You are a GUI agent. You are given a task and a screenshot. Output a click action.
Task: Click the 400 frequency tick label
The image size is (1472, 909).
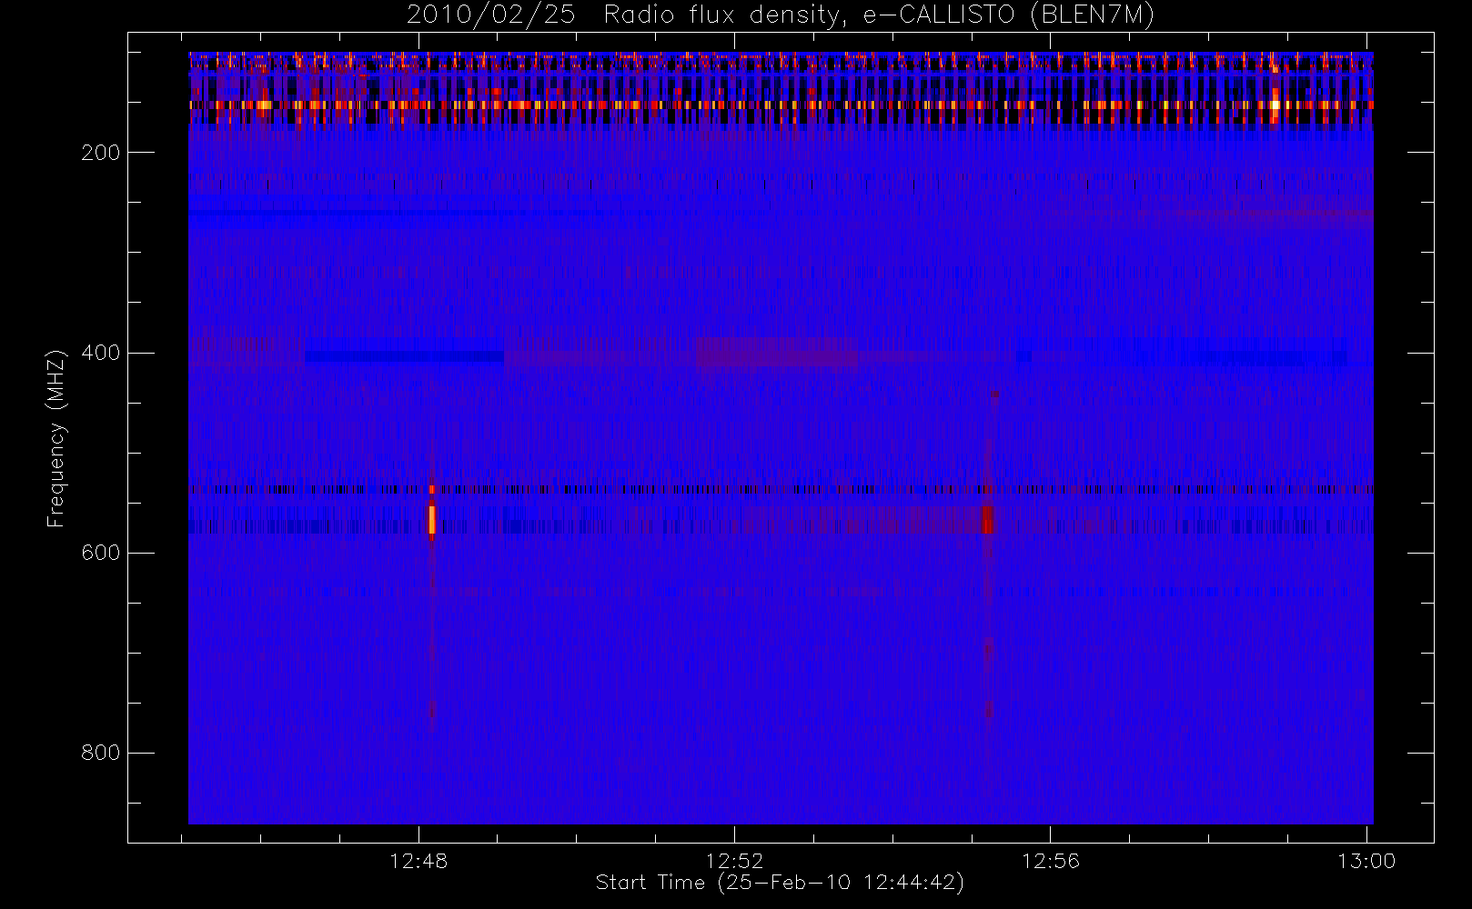(x=100, y=353)
